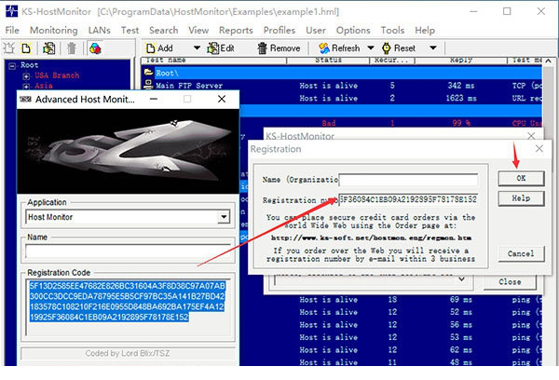The image size is (559, 380).
Task: Click the Coded by Lord Blix/TSZ button
Action: pyautogui.click(x=128, y=353)
